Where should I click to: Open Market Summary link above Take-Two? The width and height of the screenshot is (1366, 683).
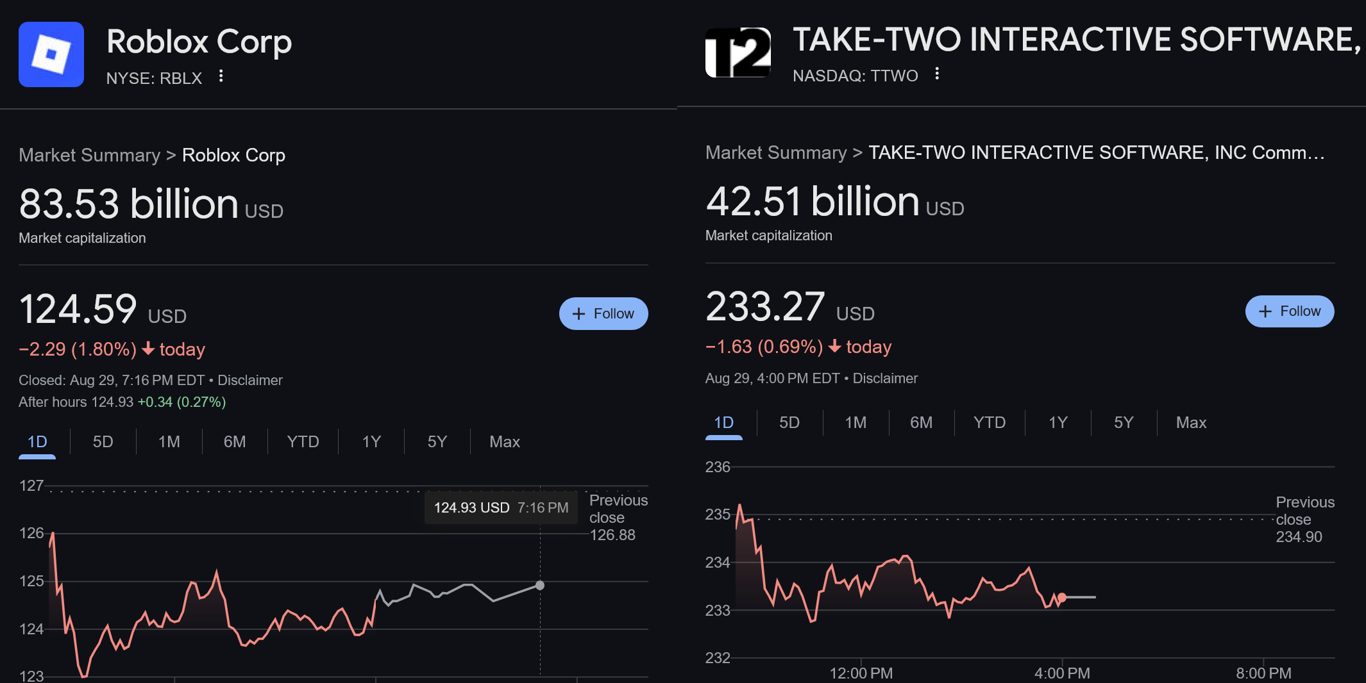(x=776, y=152)
